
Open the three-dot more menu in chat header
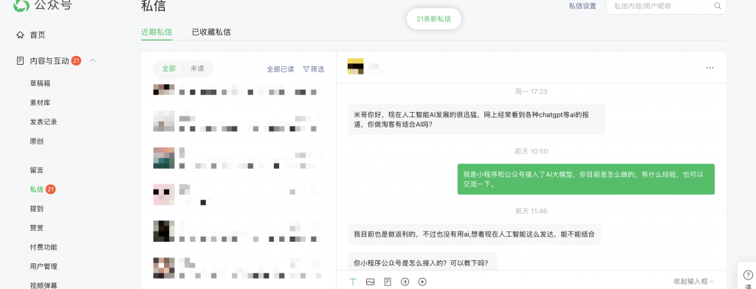click(709, 68)
